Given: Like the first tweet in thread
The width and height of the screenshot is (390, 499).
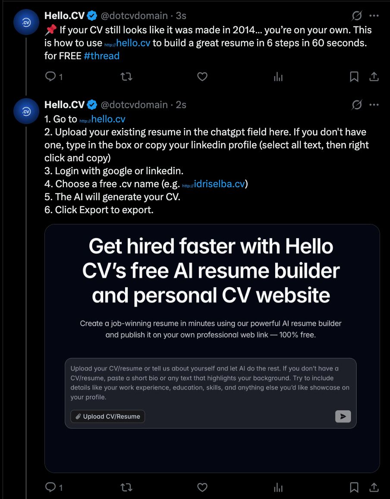Looking at the screenshot, I should tap(202, 77).
